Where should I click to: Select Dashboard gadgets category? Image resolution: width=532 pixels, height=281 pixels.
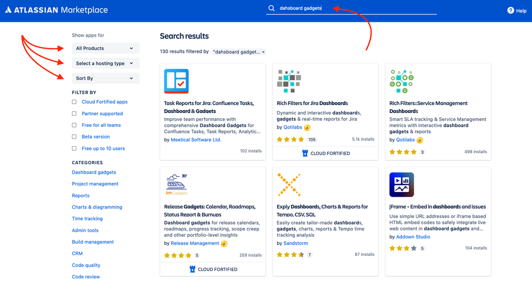[x=94, y=172]
